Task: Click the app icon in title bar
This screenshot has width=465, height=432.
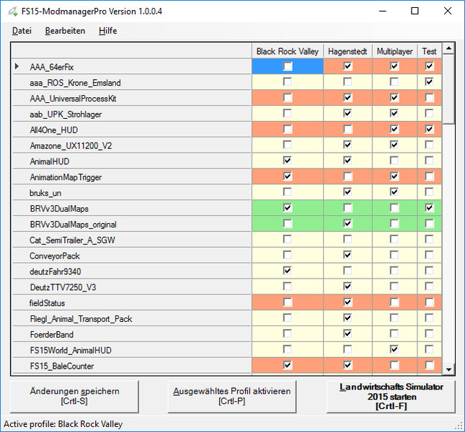Action: pos(10,11)
